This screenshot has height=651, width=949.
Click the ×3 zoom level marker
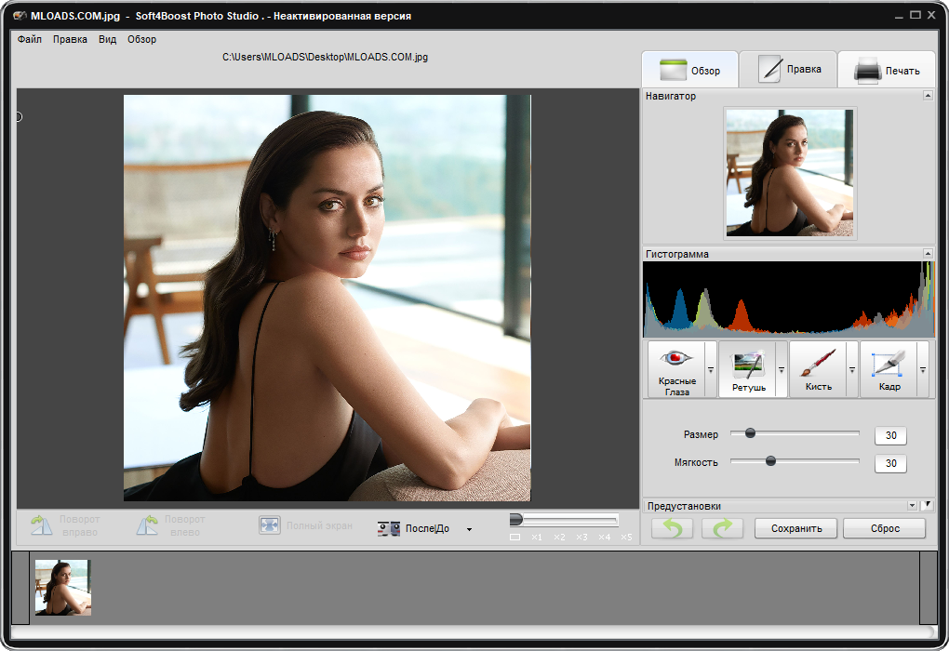pos(581,538)
